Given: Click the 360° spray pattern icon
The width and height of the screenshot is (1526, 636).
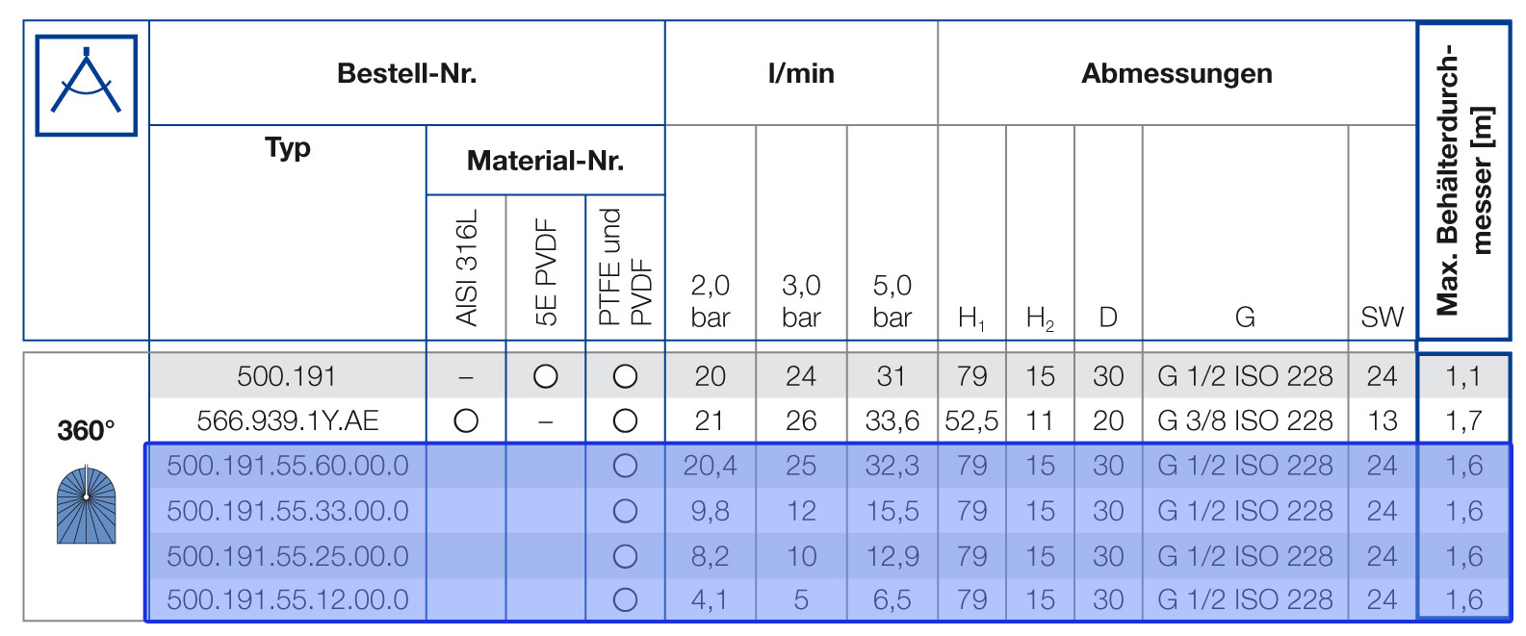Looking at the screenshot, I should pyautogui.click(x=86, y=505).
